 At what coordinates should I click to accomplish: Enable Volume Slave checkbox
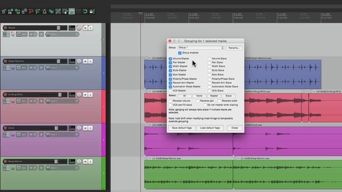pyautogui.click(x=209, y=59)
